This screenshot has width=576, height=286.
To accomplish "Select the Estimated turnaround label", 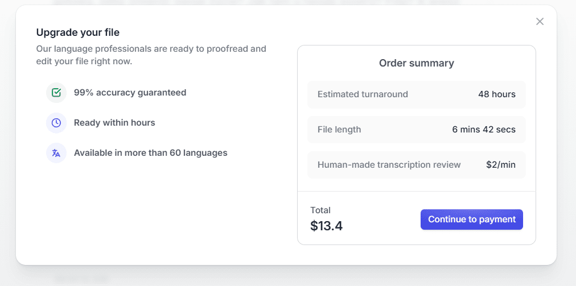I will 363,94.
